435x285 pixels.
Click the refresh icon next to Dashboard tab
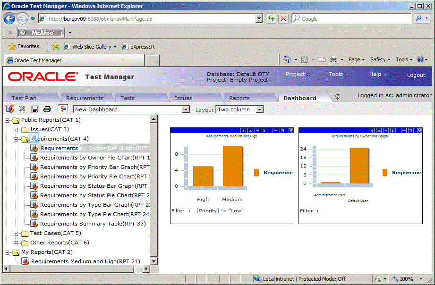[x=338, y=97]
